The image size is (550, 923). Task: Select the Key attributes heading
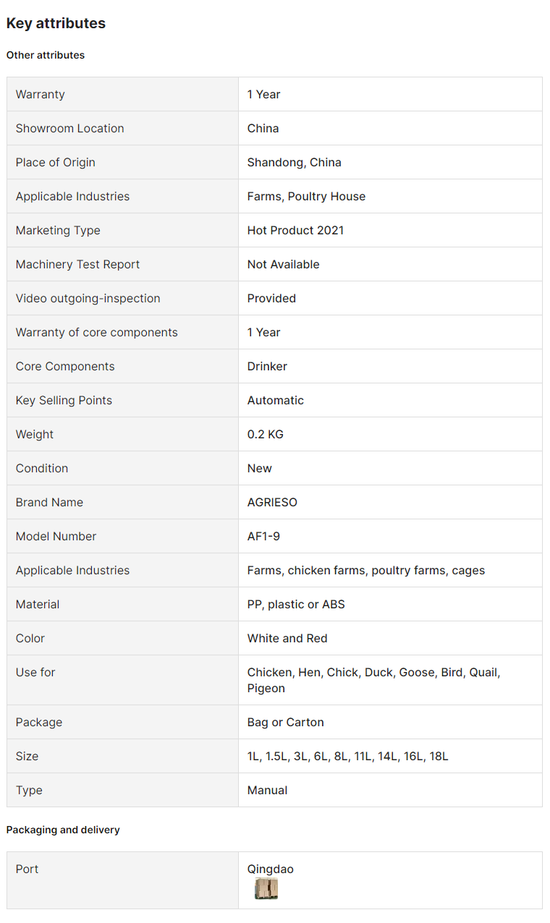(x=56, y=23)
